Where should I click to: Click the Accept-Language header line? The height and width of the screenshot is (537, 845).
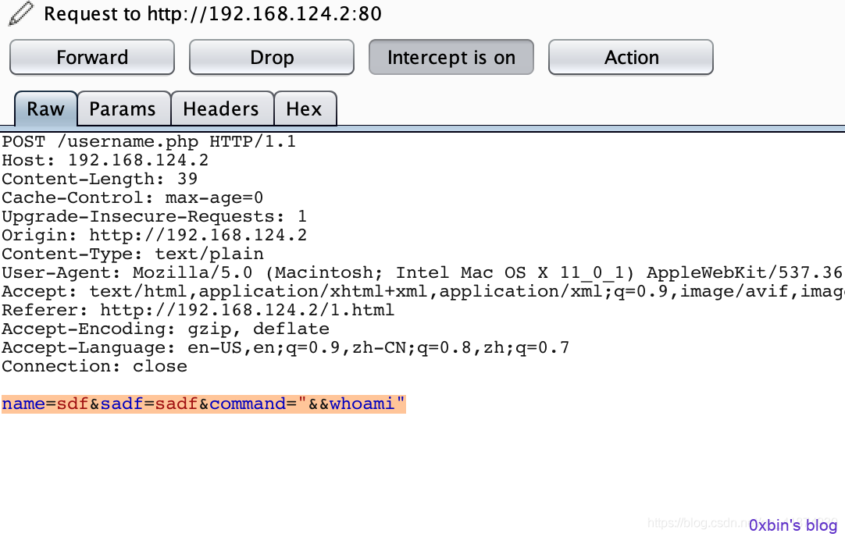click(285, 347)
